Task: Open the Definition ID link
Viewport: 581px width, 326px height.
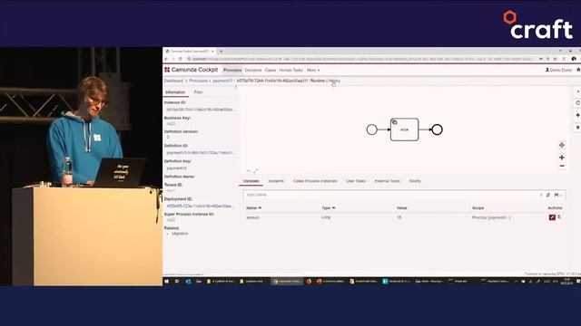Action: (200, 152)
